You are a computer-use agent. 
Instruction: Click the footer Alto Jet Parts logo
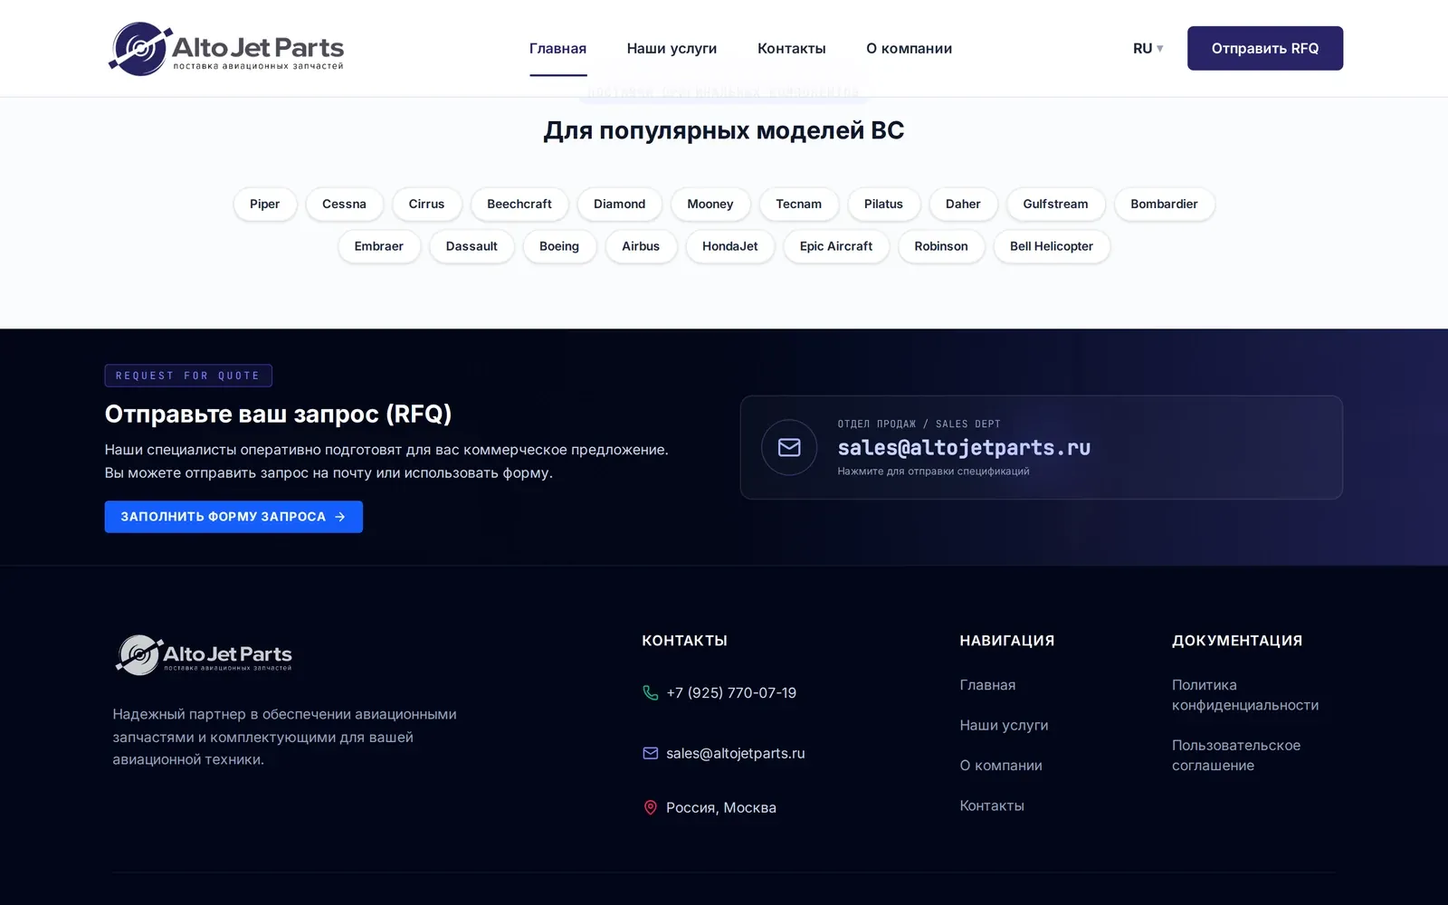tap(204, 655)
